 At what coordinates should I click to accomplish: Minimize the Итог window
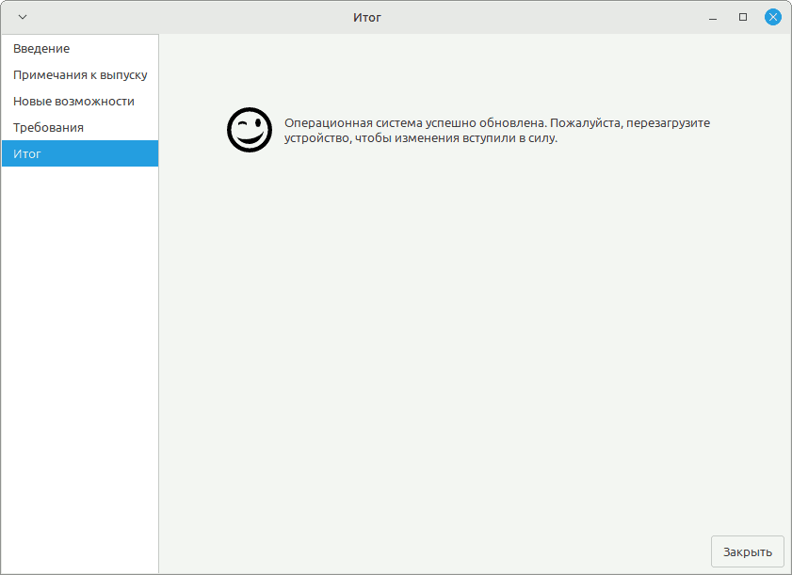[713, 18]
